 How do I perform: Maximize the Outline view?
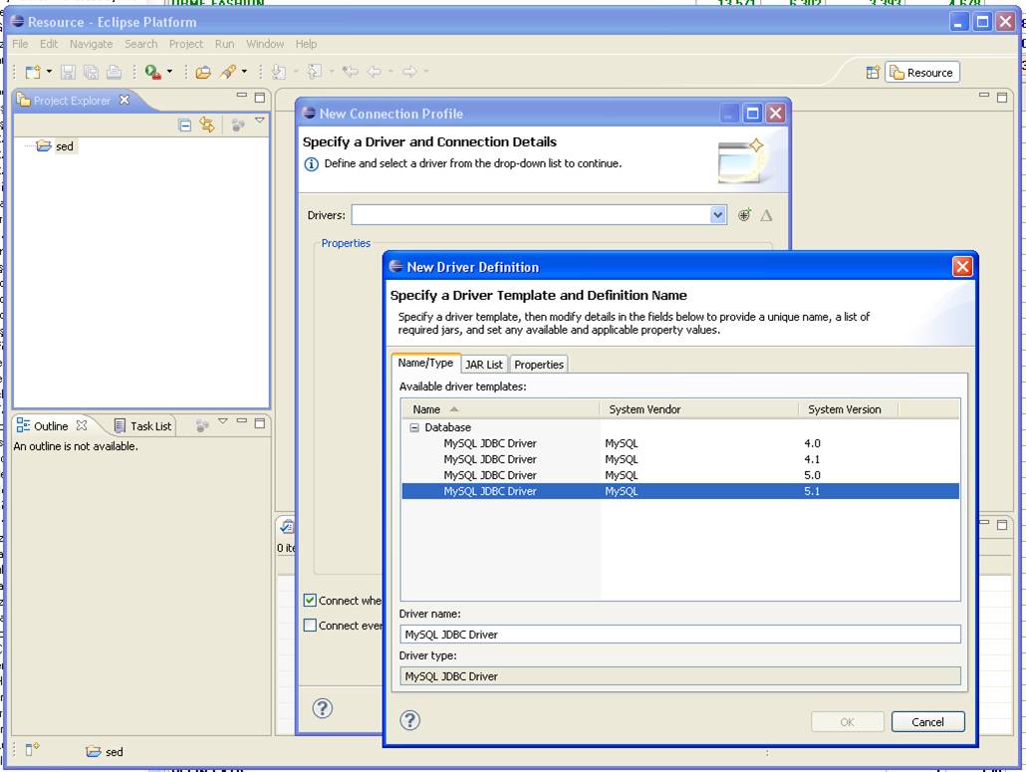tap(260, 423)
